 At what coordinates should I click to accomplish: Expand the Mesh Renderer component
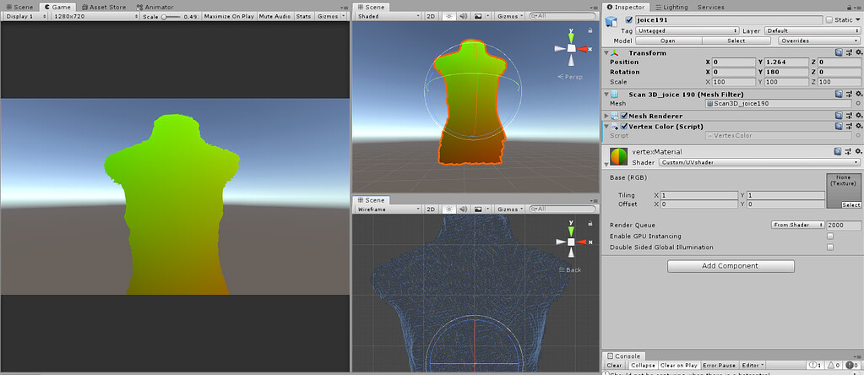click(606, 116)
